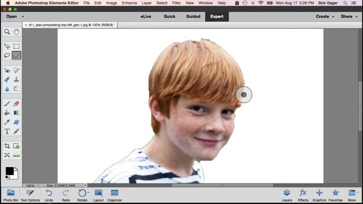Click the background white color swatch
This screenshot has height=204, width=363.
[x=15, y=176]
